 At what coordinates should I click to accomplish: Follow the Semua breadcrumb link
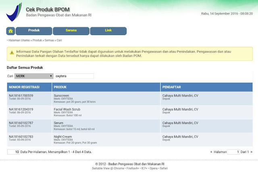pyautogui.click(x=49, y=40)
